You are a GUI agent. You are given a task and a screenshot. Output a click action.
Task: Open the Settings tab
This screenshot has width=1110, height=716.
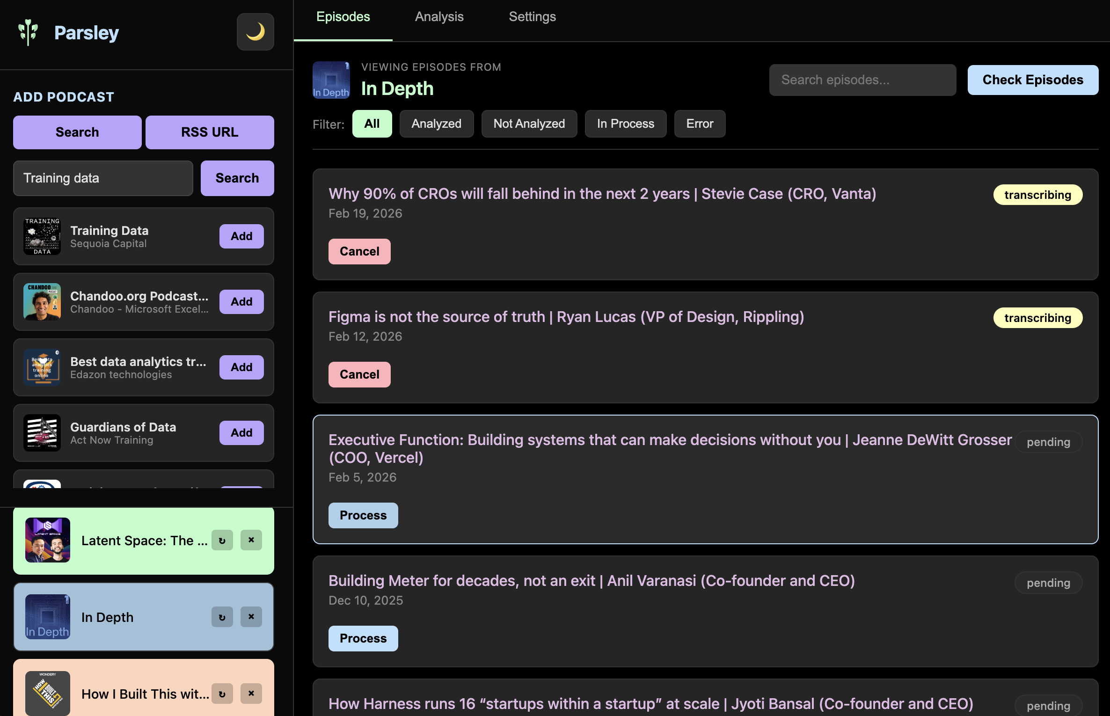click(532, 16)
